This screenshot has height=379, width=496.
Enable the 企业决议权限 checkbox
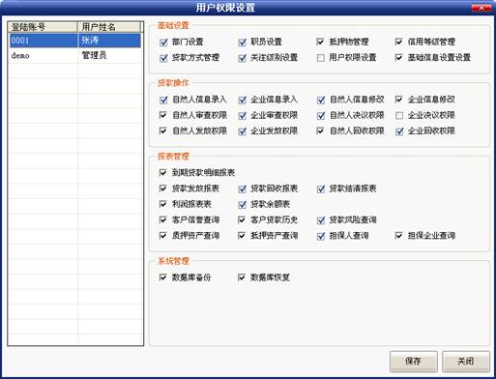click(399, 115)
